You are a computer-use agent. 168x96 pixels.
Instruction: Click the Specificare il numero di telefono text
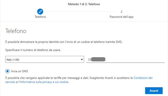[33, 50]
